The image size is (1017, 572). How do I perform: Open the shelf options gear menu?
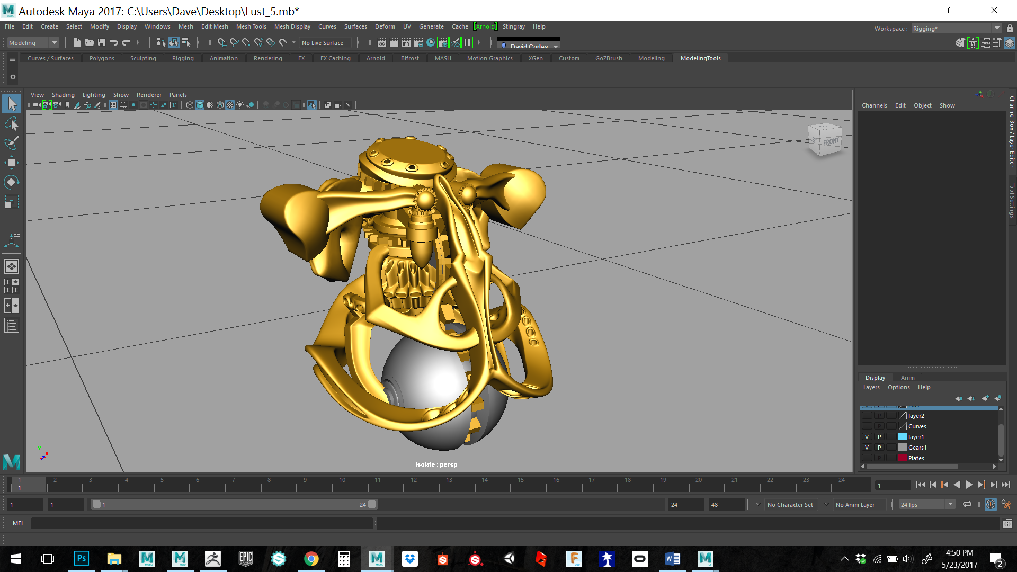[x=13, y=77]
